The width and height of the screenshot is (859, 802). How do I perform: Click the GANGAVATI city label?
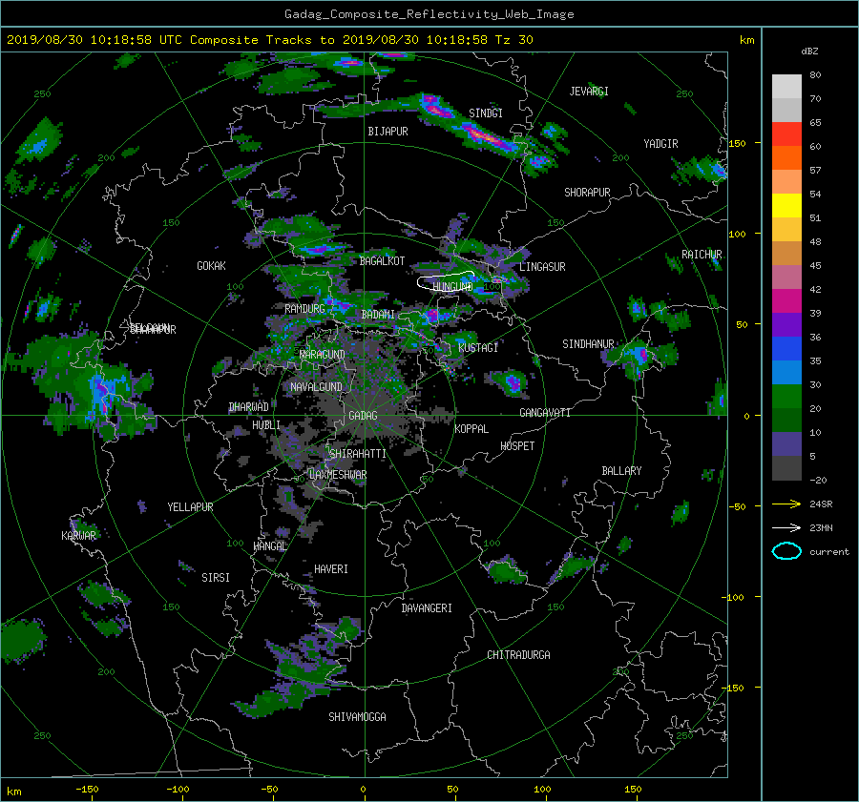pos(545,413)
